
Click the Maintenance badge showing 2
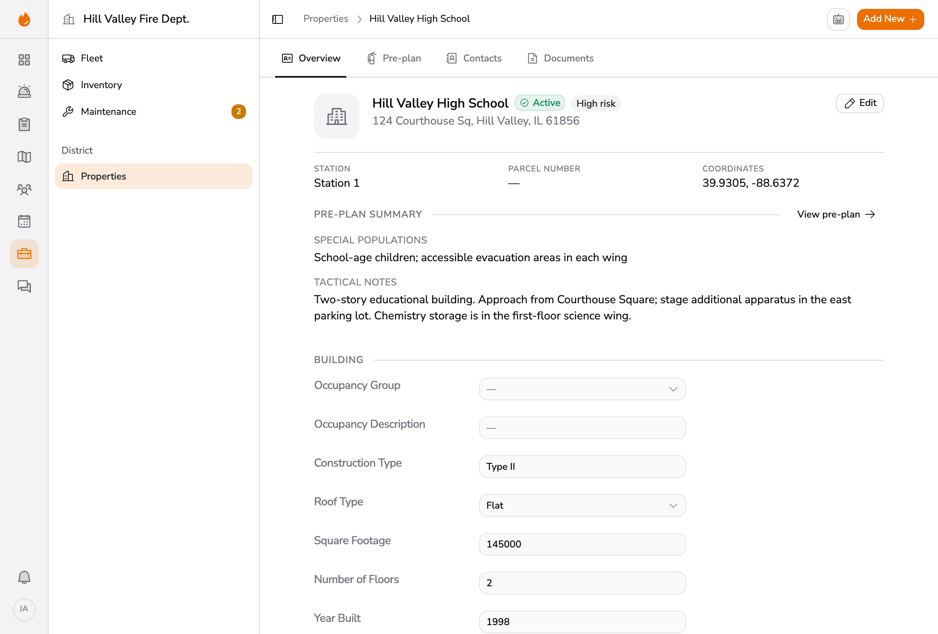[239, 112]
